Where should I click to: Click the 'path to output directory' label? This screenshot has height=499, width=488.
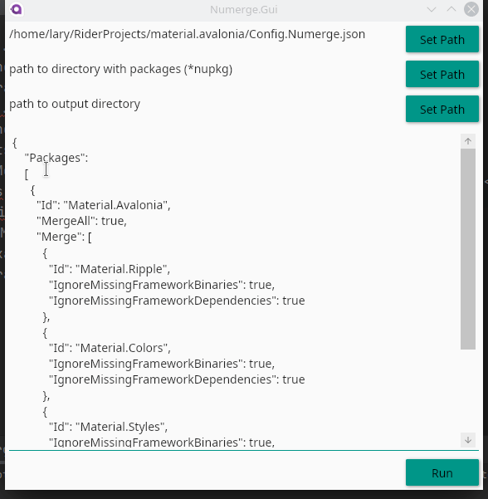click(75, 104)
